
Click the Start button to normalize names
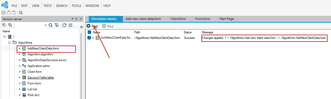[92, 26]
